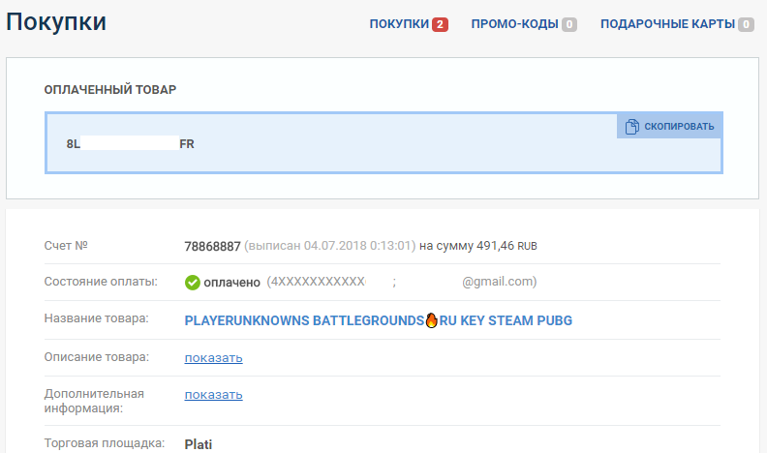Click the Plati marketplace name
767x453 pixels.
pos(199,444)
